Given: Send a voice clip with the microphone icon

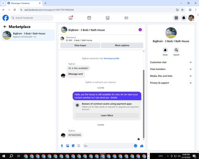Looking at the screenshot, I should pos(62,146).
